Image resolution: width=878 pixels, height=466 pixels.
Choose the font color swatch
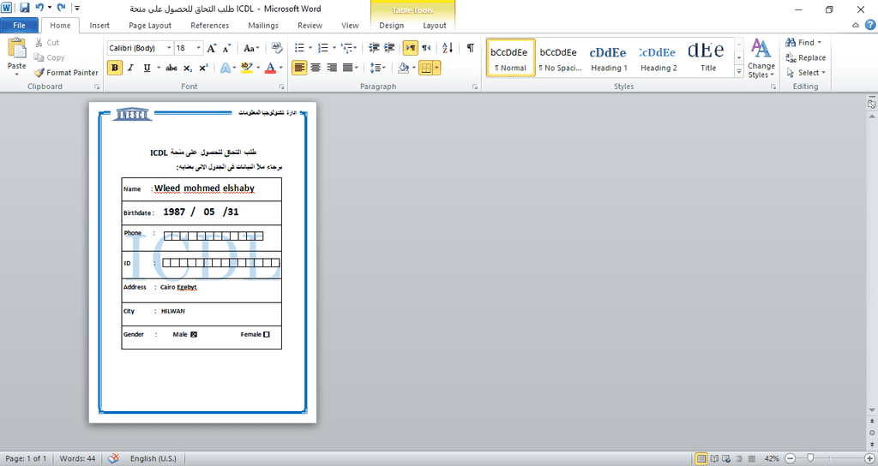[270, 68]
